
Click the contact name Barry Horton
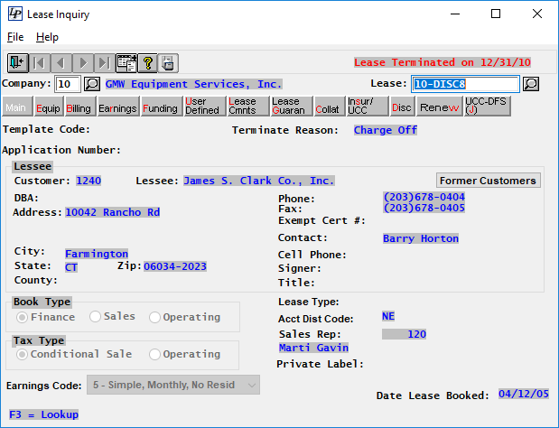click(x=421, y=238)
